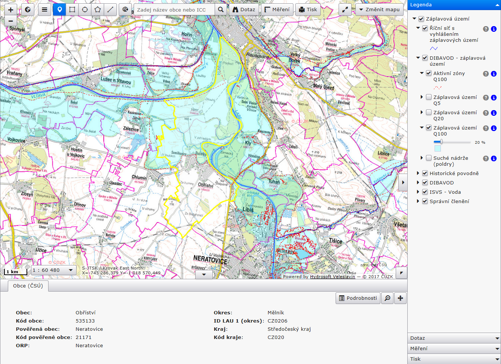Viewport: 501px width, 364px height.
Task: Uncheck the Záplavová území root layer
Action: click(421, 19)
